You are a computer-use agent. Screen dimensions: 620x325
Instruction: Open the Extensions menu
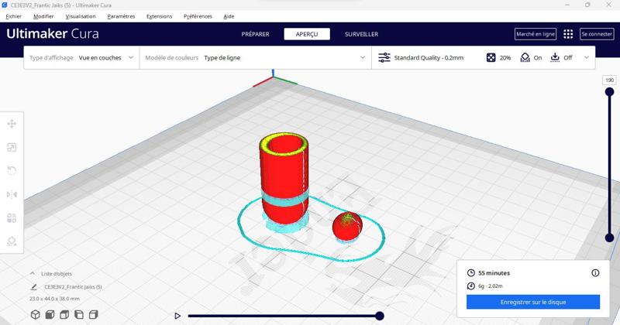[159, 16]
